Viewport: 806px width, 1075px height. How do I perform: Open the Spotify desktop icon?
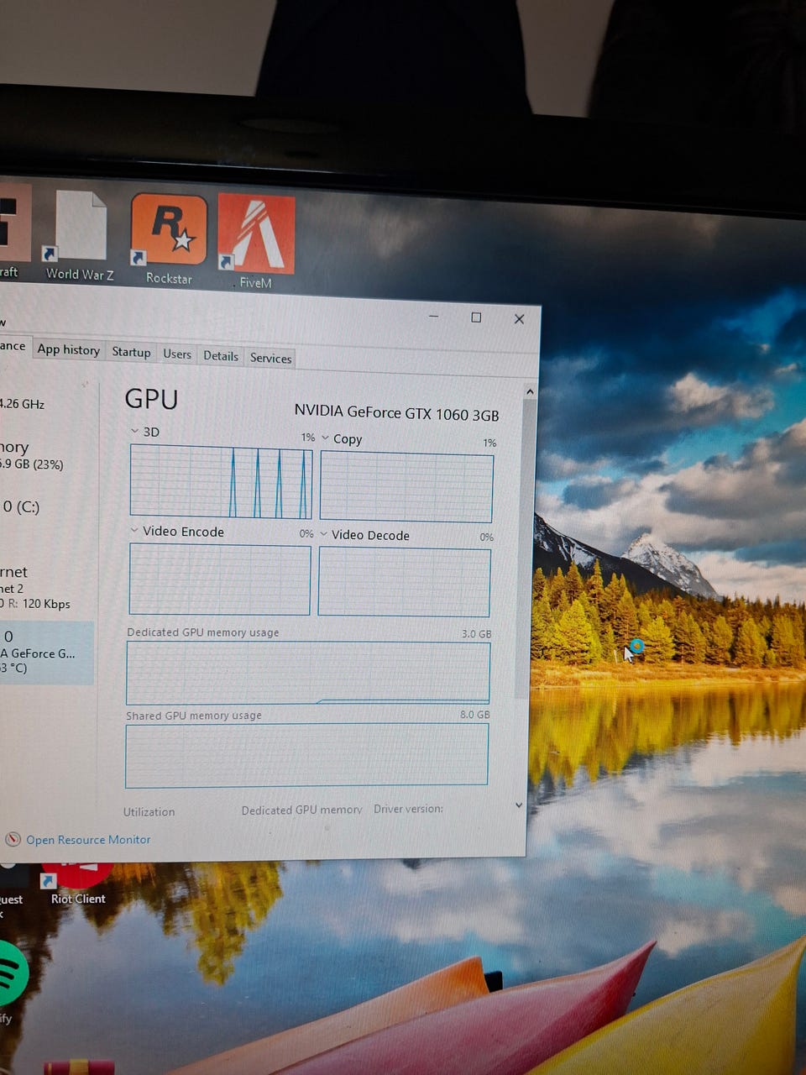point(12,981)
